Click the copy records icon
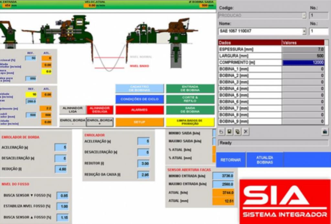 click(x=238, y=132)
